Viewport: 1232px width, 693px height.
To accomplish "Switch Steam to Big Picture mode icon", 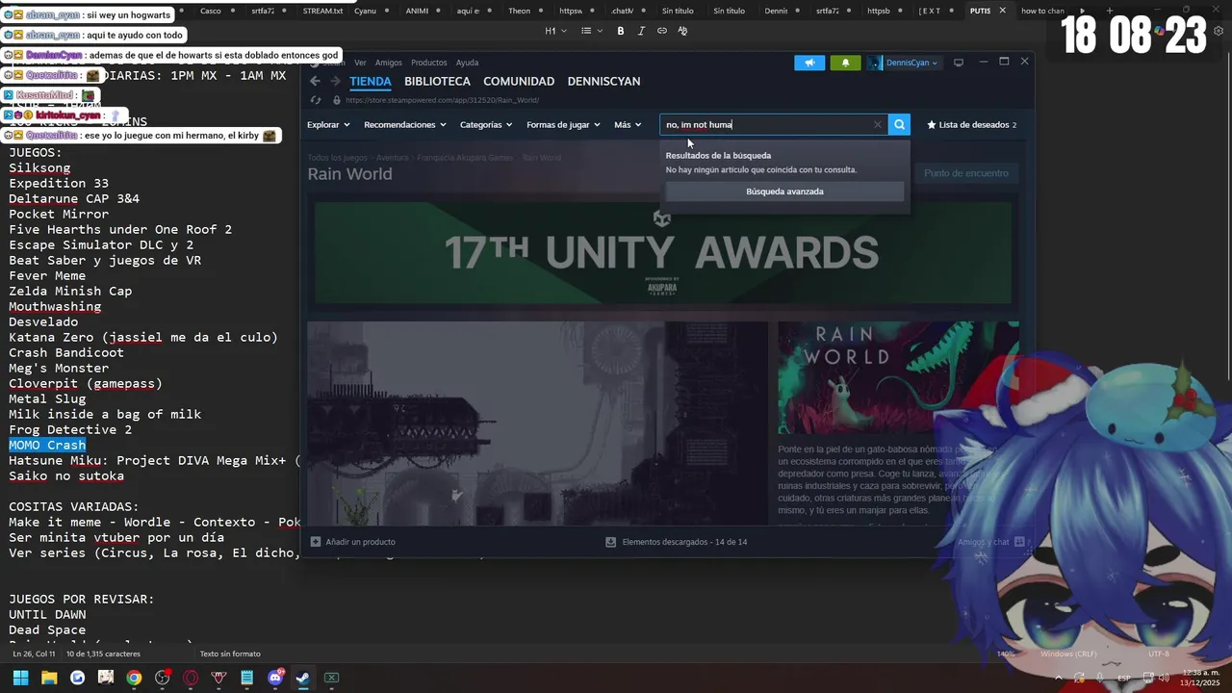I will pos(958,63).
